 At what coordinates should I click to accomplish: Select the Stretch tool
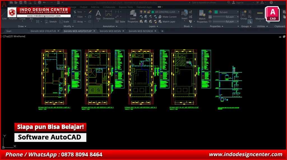coord(51,21)
